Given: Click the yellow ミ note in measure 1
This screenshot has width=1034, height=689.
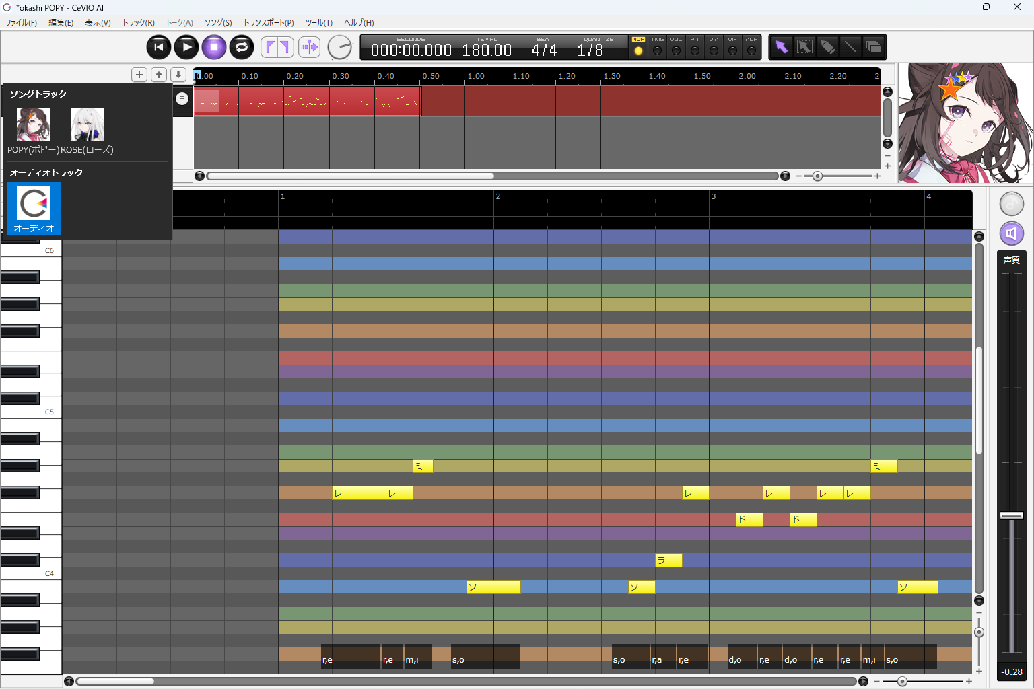Looking at the screenshot, I should coord(423,466).
